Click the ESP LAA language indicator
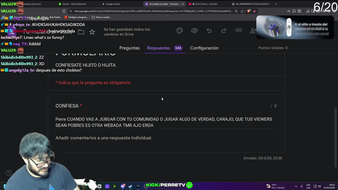 pos(308,186)
